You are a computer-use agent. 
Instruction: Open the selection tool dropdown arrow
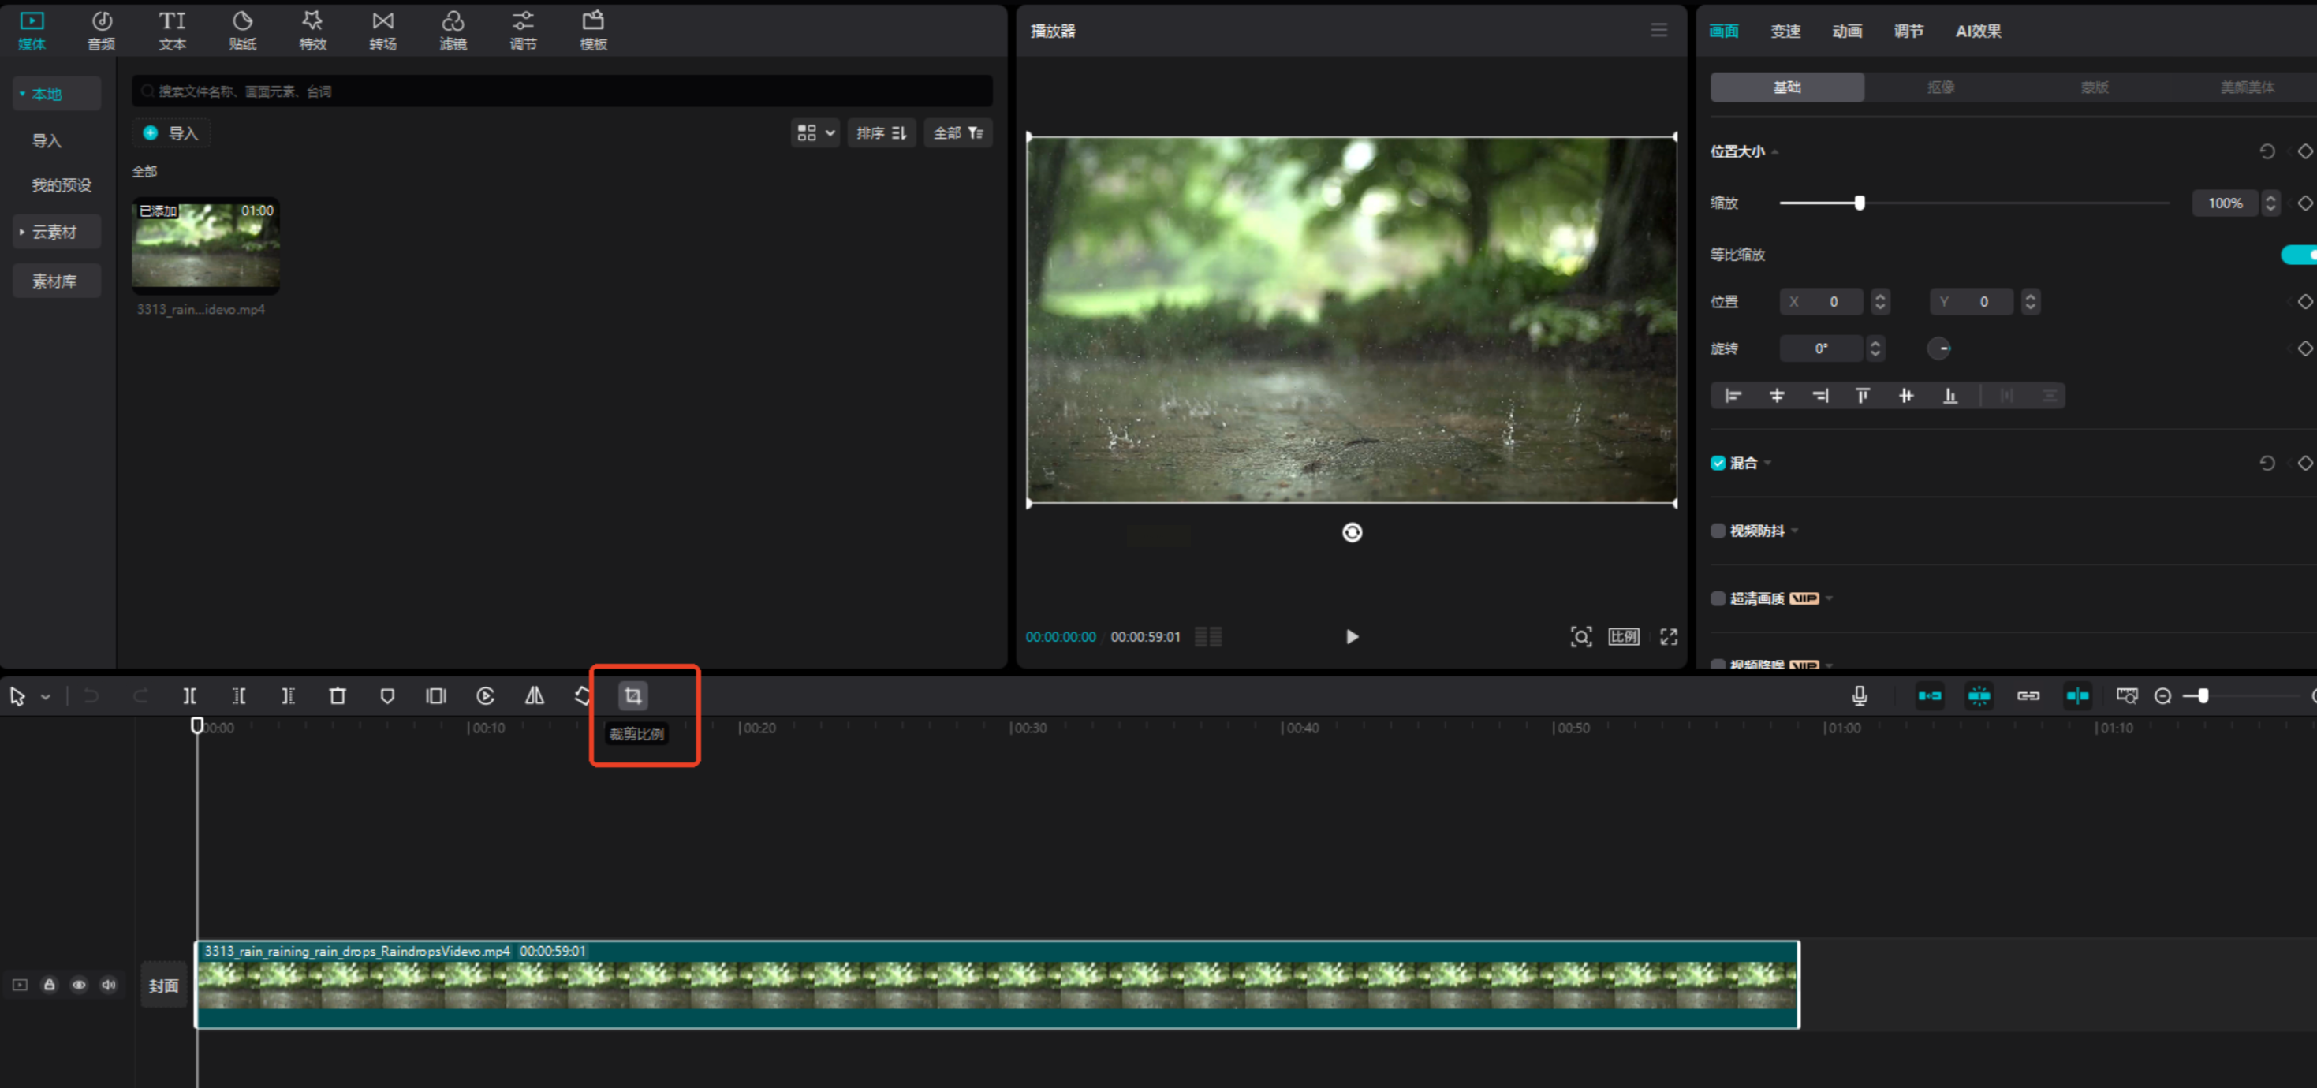tap(45, 697)
